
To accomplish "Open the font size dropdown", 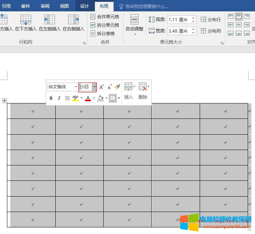I will tap(94, 87).
